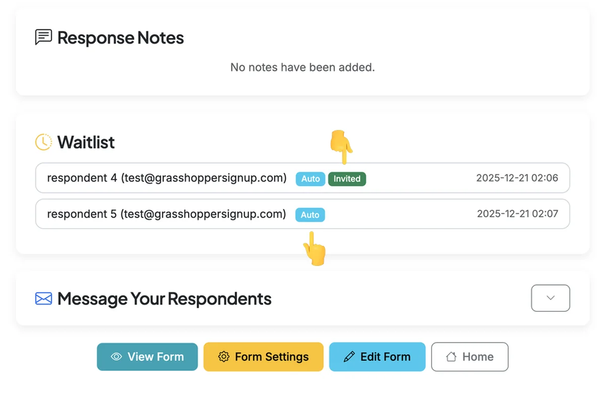Click the downward pointing hand emoji
Screen dimensions: 605x403
pyautogui.click(x=341, y=147)
